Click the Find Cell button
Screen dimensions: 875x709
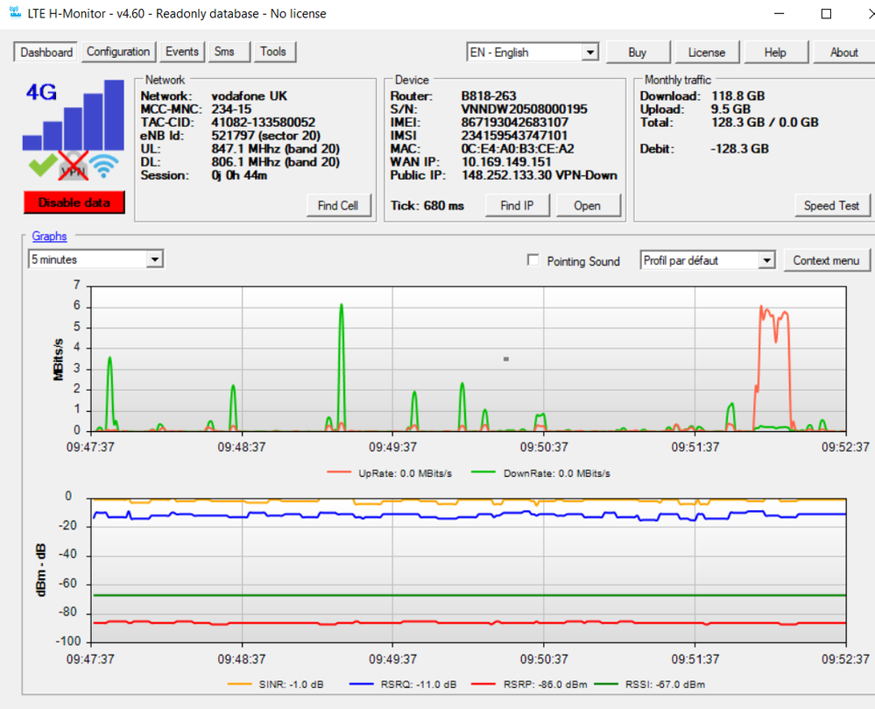(x=339, y=205)
